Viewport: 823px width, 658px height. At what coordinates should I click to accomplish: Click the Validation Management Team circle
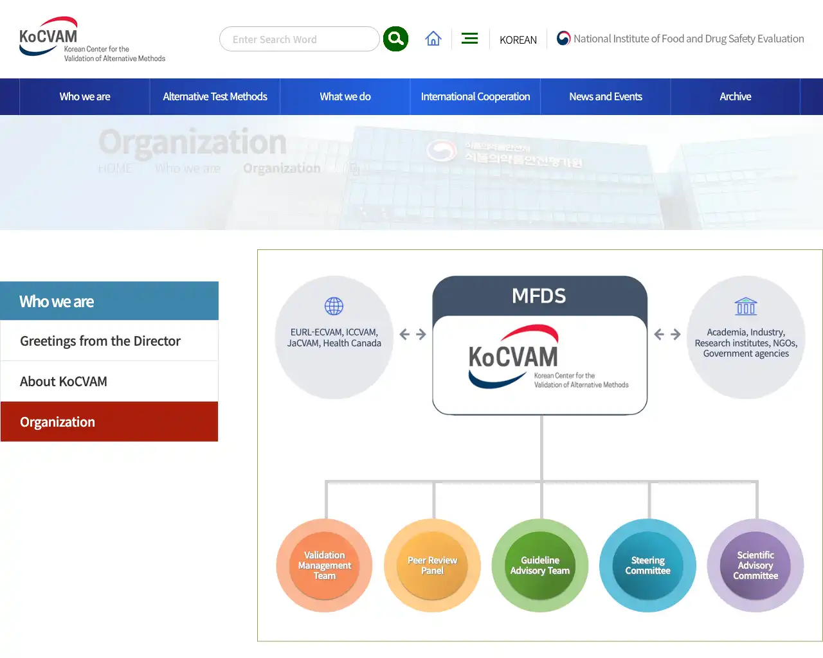coord(325,565)
